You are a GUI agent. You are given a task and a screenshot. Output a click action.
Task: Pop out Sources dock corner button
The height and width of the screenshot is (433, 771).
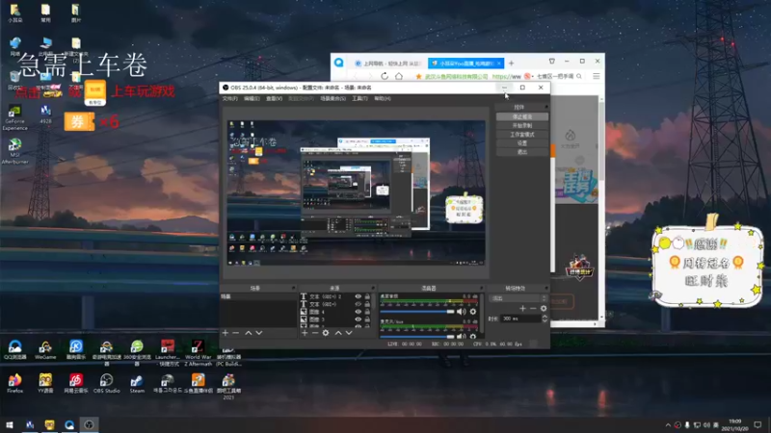(x=373, y=288)
